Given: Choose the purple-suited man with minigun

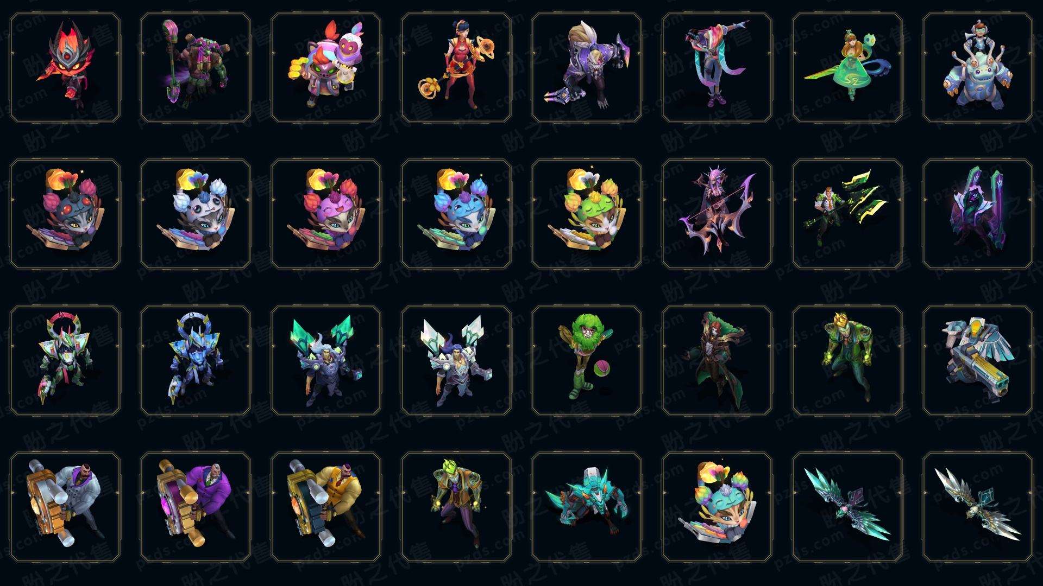Looking at the screenshot, I should point(196,507).
